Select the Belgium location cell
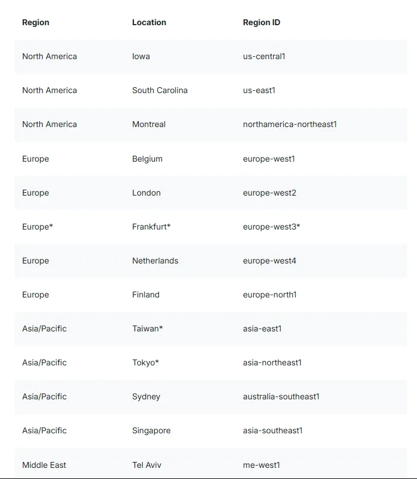Viewport: 417px width, 479px height. coord(147,159)
